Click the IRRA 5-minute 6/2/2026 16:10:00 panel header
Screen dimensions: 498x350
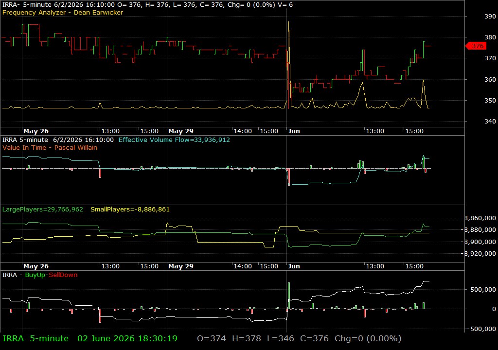[58, 140]
